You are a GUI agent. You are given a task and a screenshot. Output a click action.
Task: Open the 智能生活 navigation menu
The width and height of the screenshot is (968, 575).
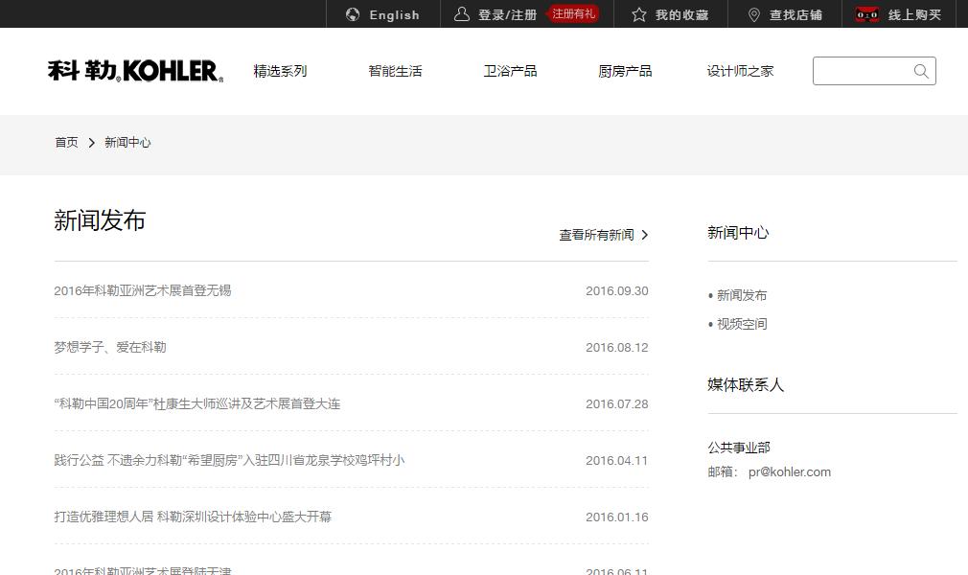396,70
